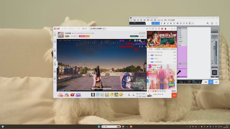
Task: Toggle the last track's circle button in Studio One
Action: pos(179,45)
